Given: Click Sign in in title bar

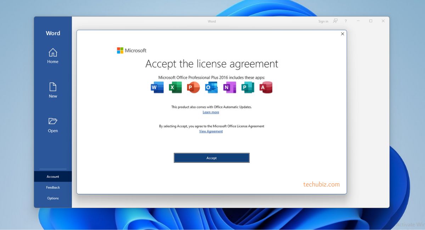Looking at the screenshot, I should pos(323,21).
